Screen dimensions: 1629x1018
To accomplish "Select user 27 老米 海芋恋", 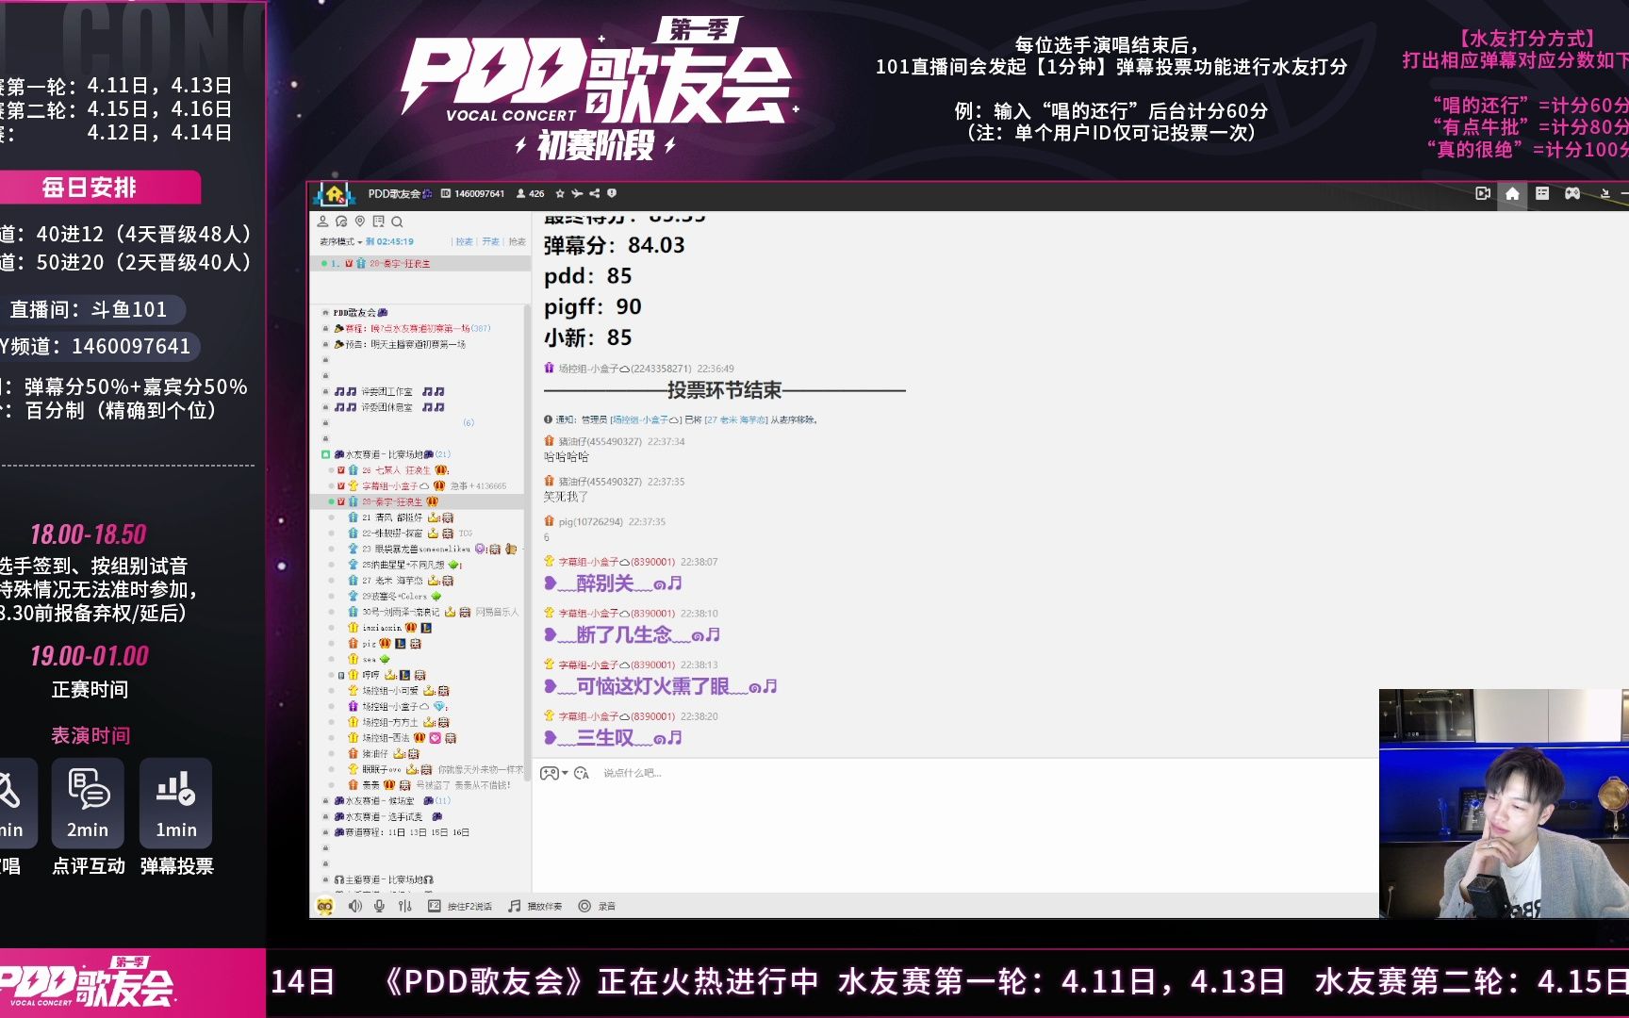I will click(x=392, y=581).
